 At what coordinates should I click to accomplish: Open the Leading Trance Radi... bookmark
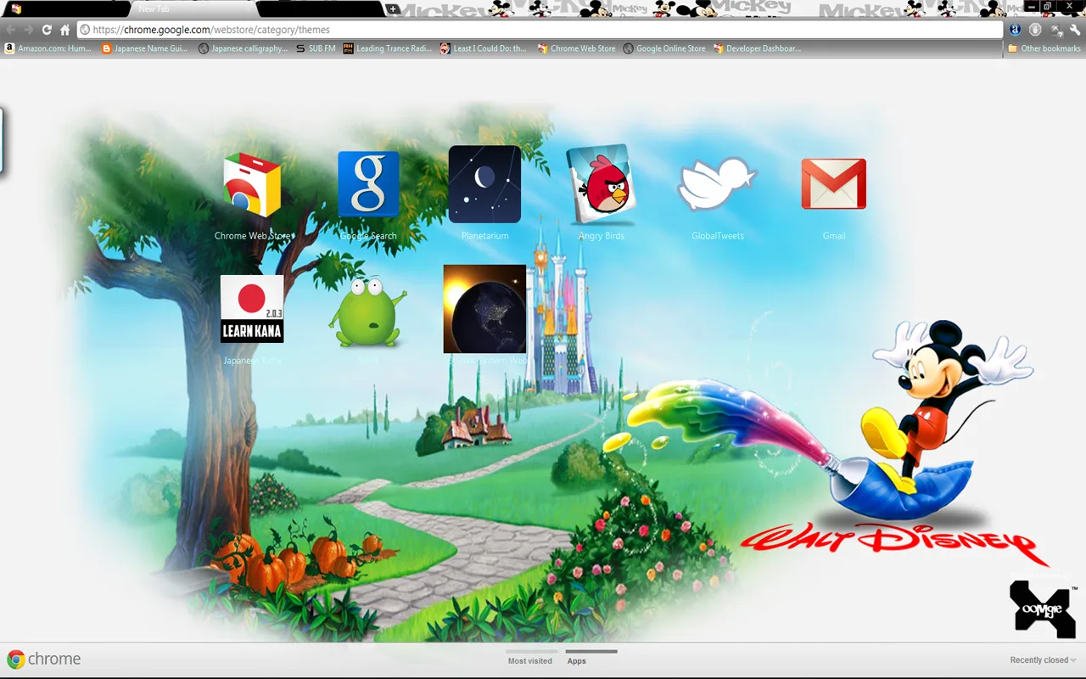pyautogui.click(x=389, y=48)
